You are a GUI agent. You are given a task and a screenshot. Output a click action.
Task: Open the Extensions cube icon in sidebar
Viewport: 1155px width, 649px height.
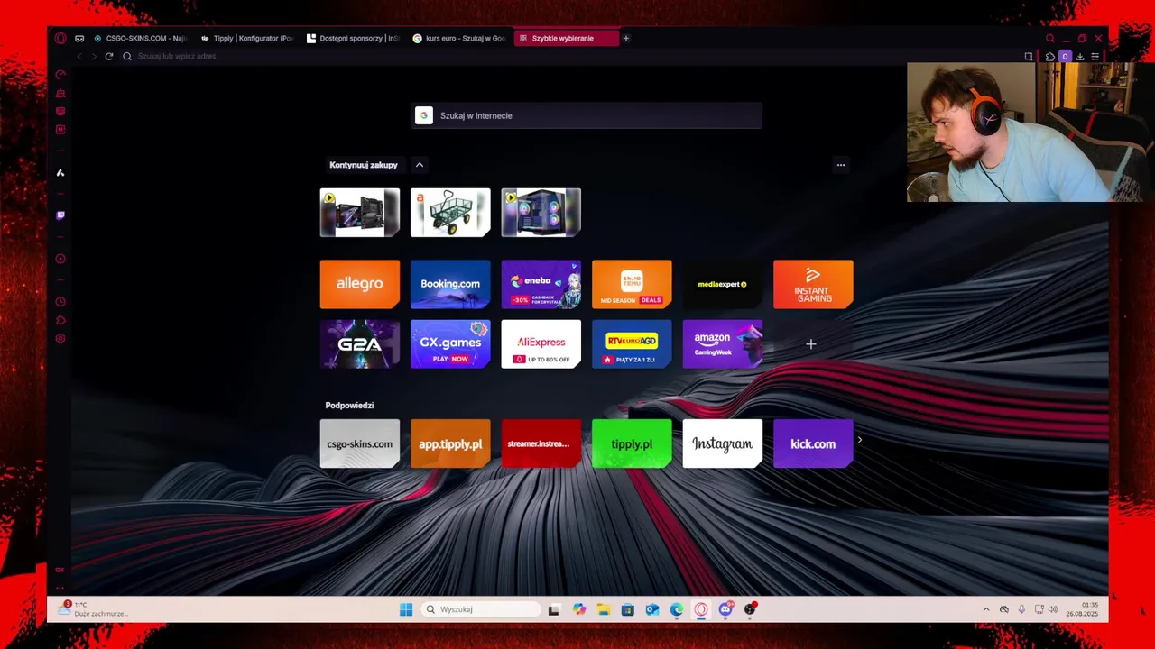pyautogui.click(x=60, y=320)
